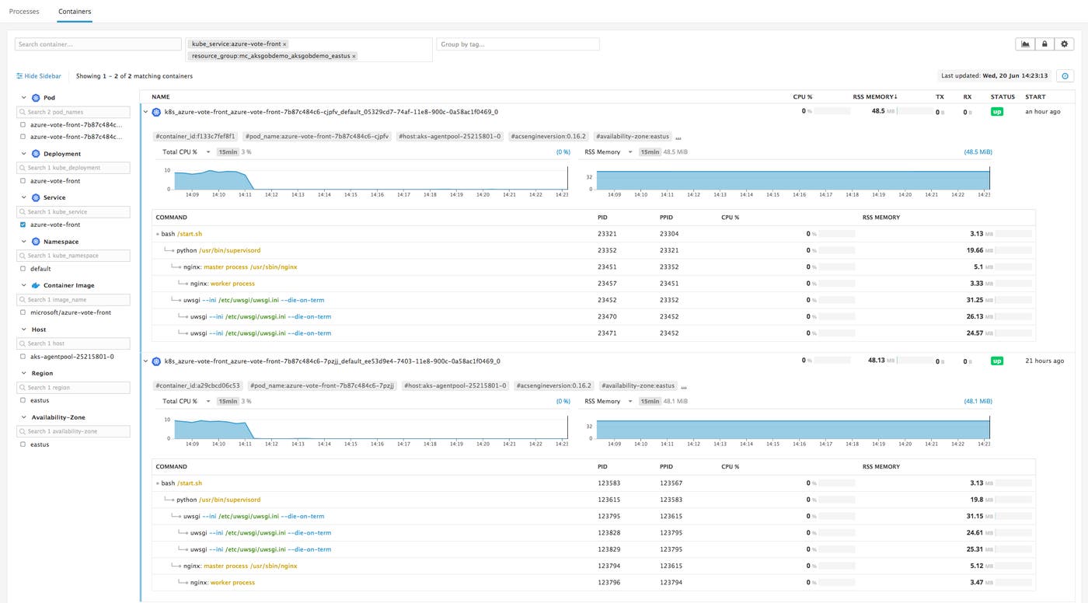The image size is (1088, 603).
Task: Click the Kubernetes icon of the cjpfv container
Action: (x=156, y=112)
